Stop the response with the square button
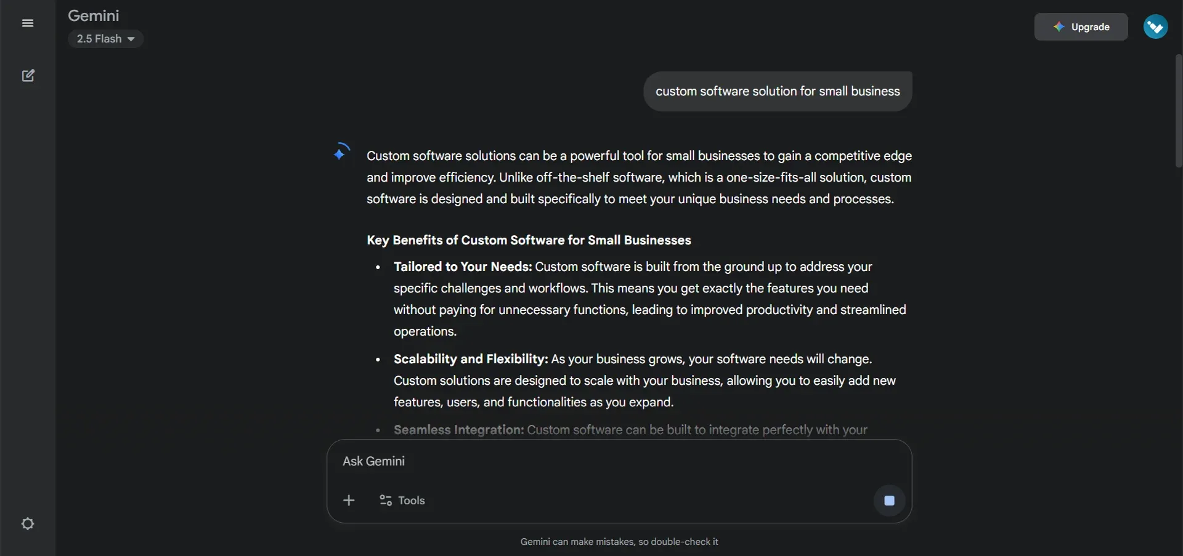 tap(889, 501)
